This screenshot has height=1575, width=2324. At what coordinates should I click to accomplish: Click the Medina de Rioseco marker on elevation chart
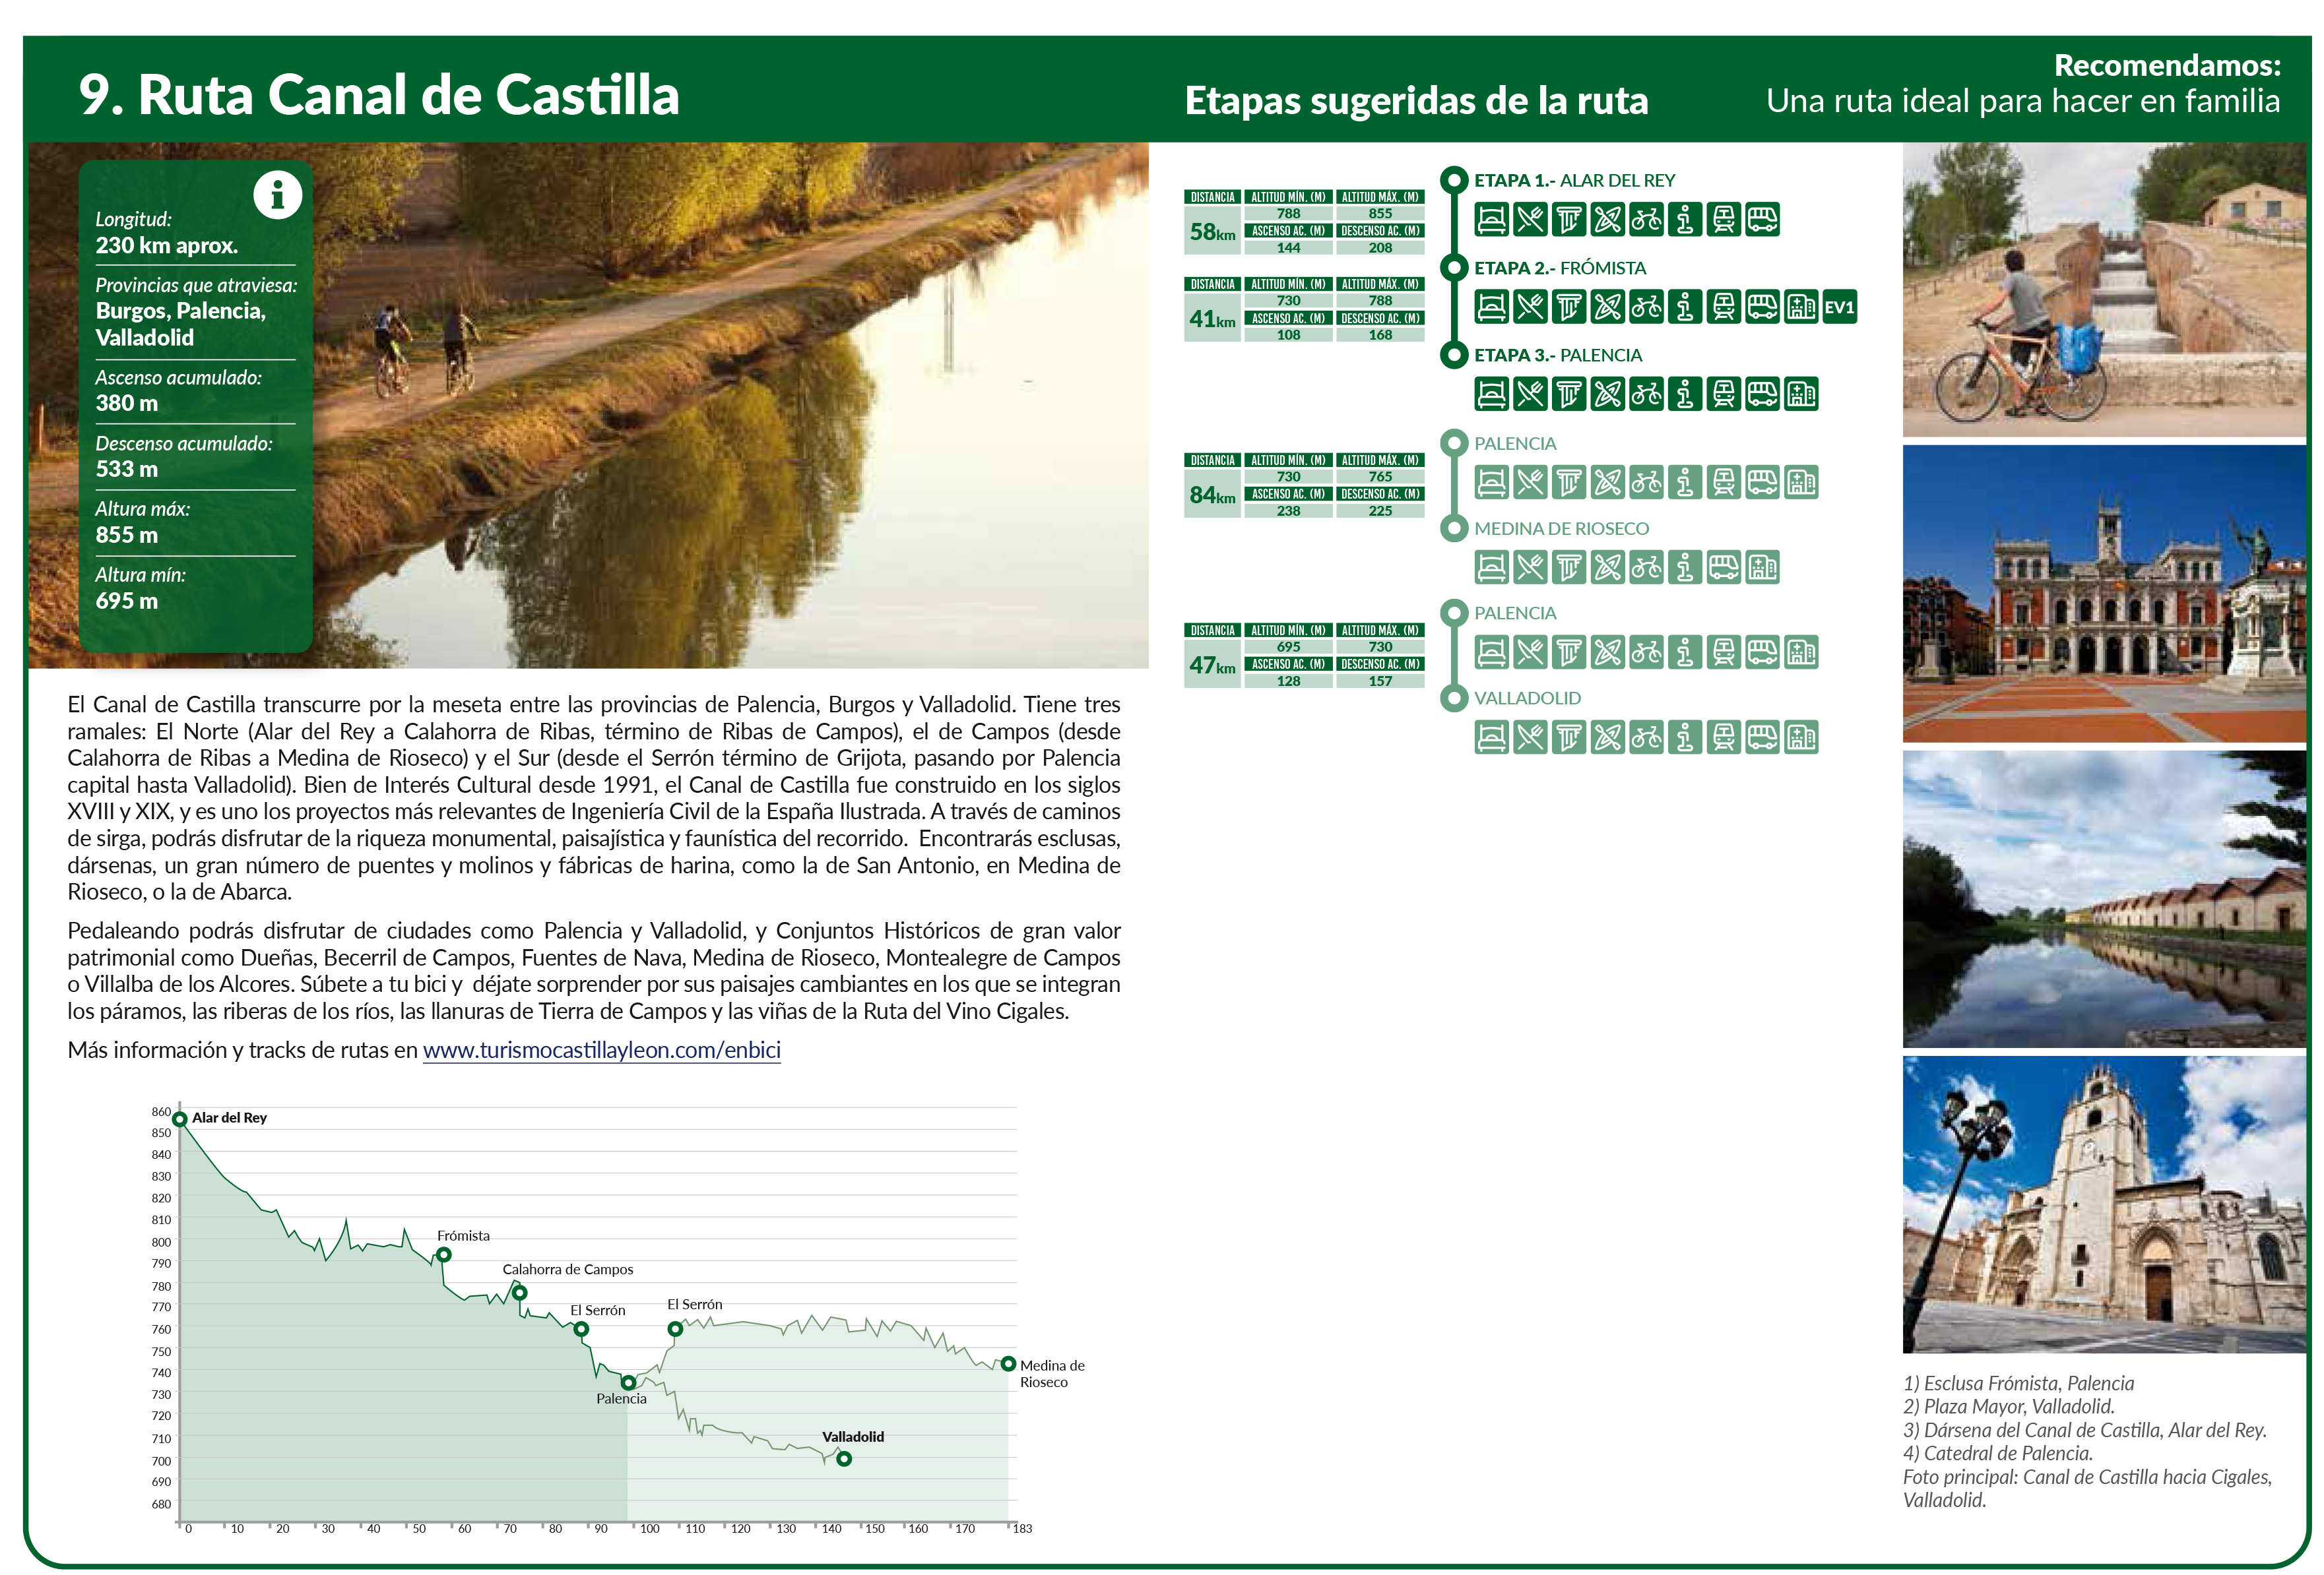tap(1008, 1363)
